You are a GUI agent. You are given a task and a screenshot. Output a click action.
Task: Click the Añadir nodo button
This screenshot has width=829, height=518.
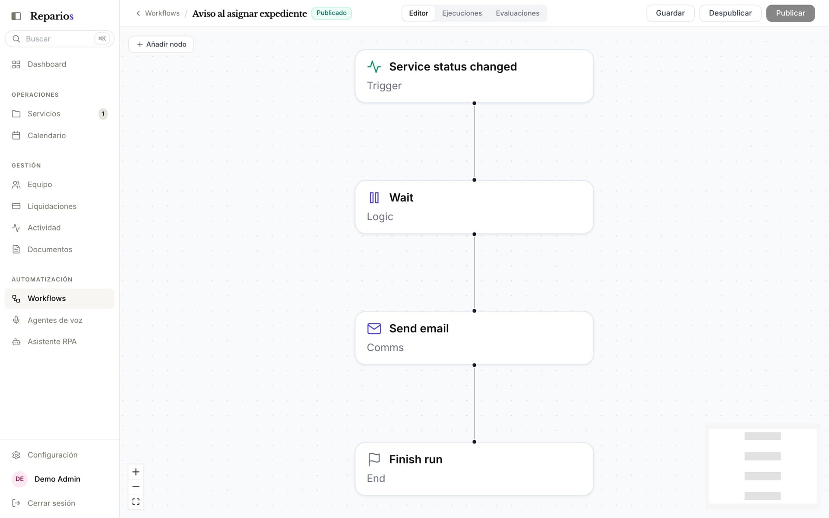[x=161, y=44]
